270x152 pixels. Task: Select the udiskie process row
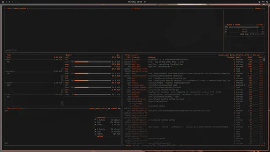point(193,95)
